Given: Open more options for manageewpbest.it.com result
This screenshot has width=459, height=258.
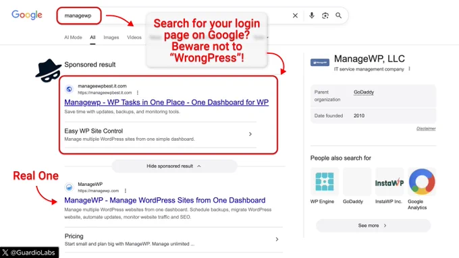Looking at the screenshot, I should [138, 92].
